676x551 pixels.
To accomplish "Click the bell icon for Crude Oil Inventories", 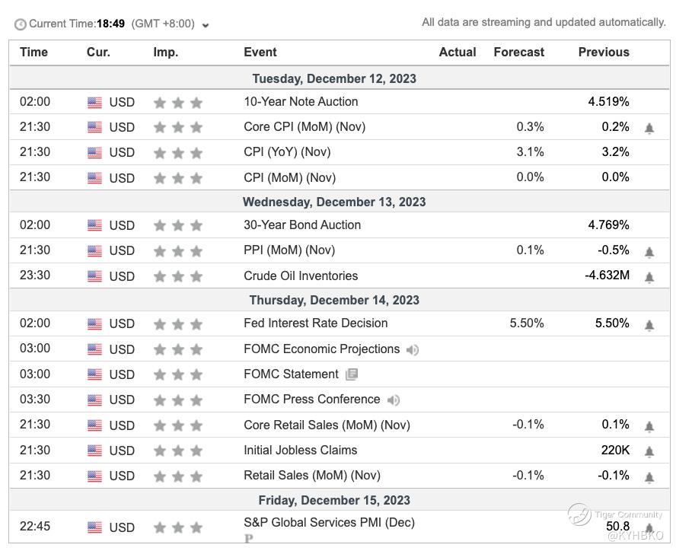I will (649, 278).
